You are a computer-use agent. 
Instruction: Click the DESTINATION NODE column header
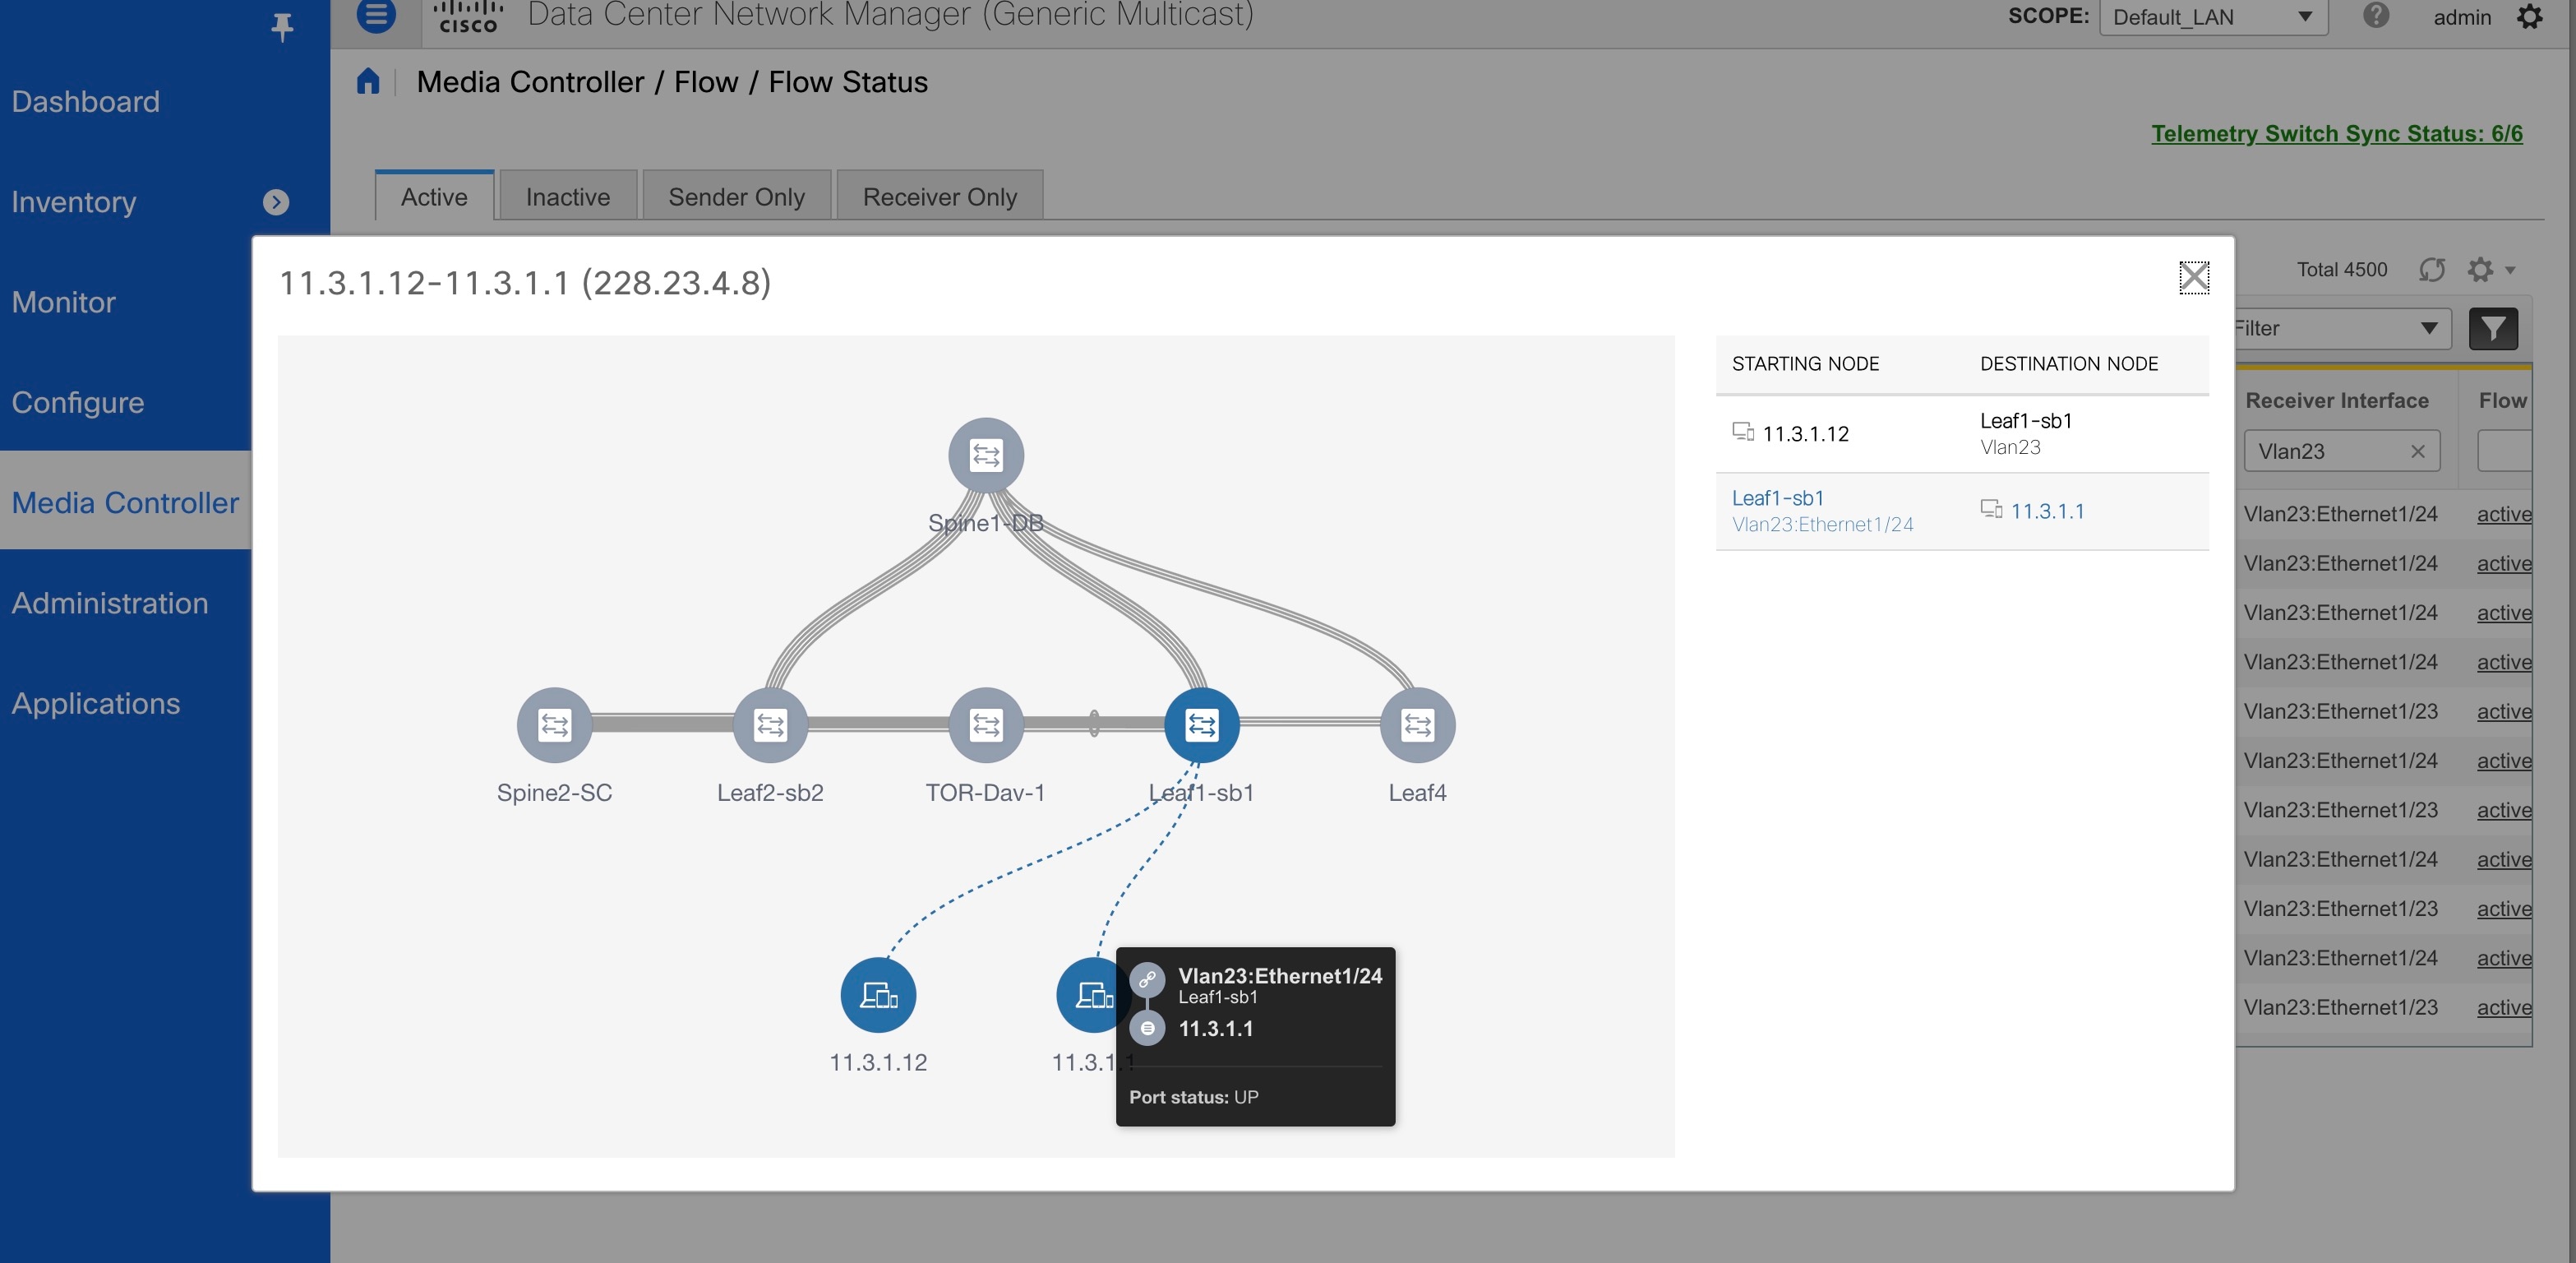[2069, 363]
